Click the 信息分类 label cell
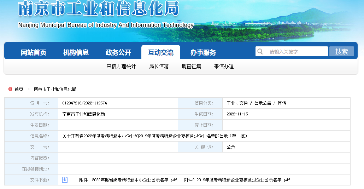The width and height of the screenshot is (364, 189). tap(200, 103)
